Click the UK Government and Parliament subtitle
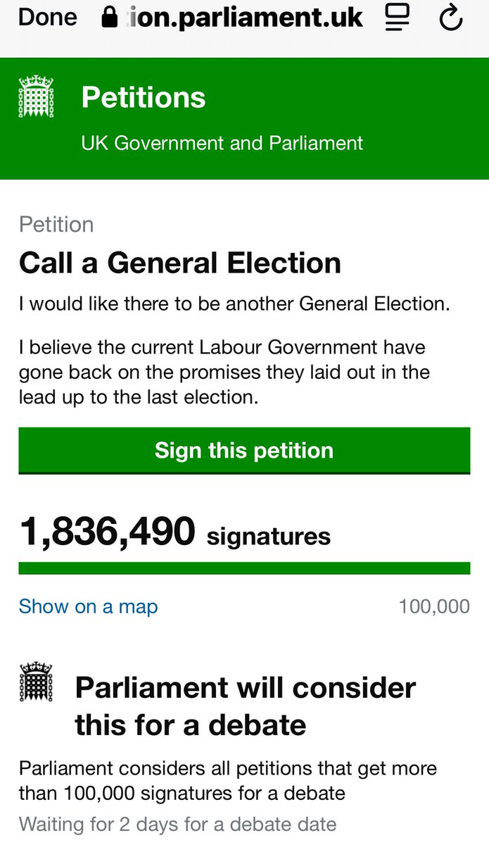 [x=222, y=143]
